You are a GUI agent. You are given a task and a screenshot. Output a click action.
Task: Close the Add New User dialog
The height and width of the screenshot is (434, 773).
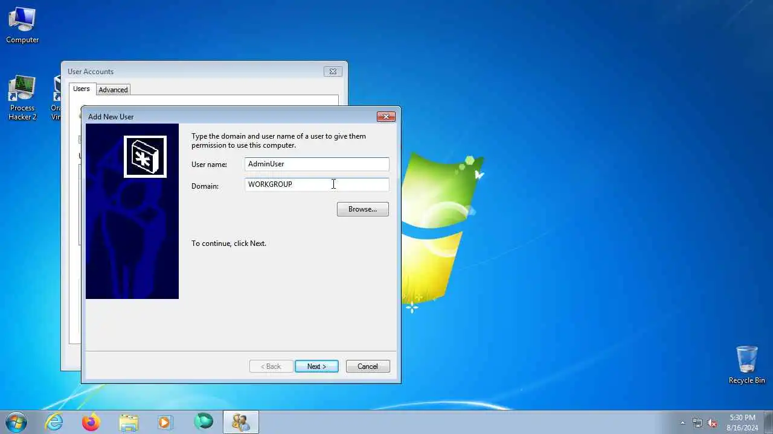[x=386, y=116]
